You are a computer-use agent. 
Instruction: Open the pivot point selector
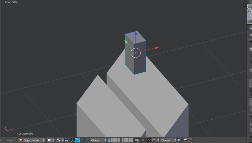[60, 140]
